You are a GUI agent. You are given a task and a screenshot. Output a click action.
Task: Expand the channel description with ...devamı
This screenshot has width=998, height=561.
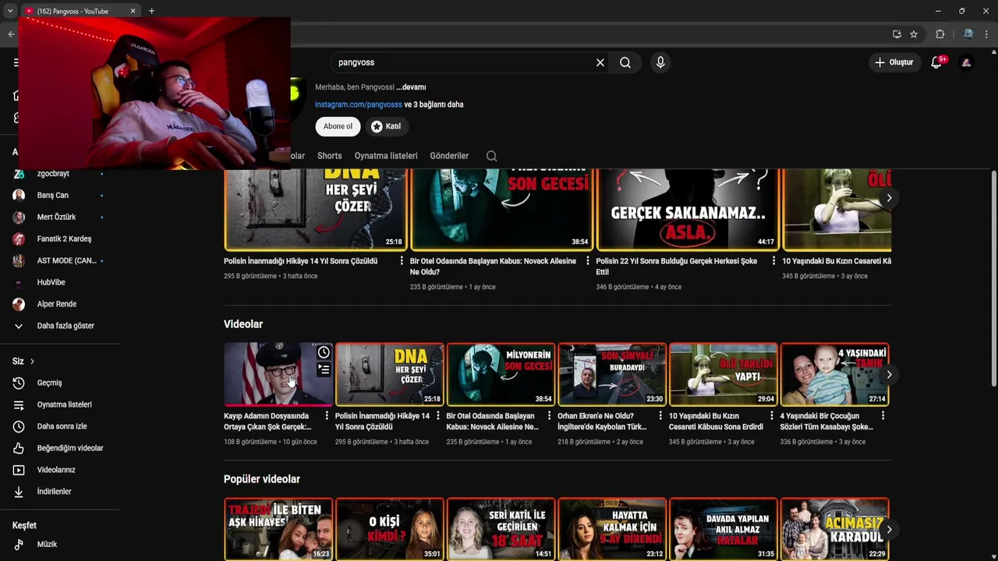point(411,87)
